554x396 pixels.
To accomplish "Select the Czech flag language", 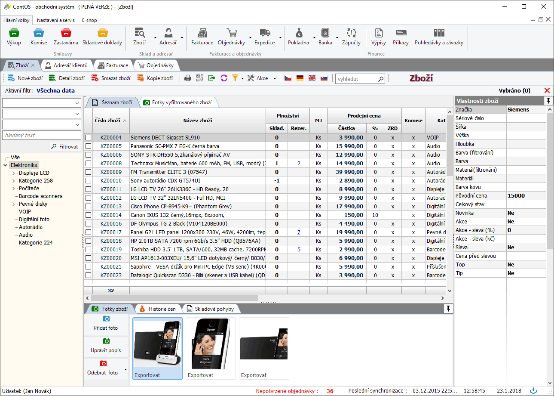I will [x=288, y=78].
